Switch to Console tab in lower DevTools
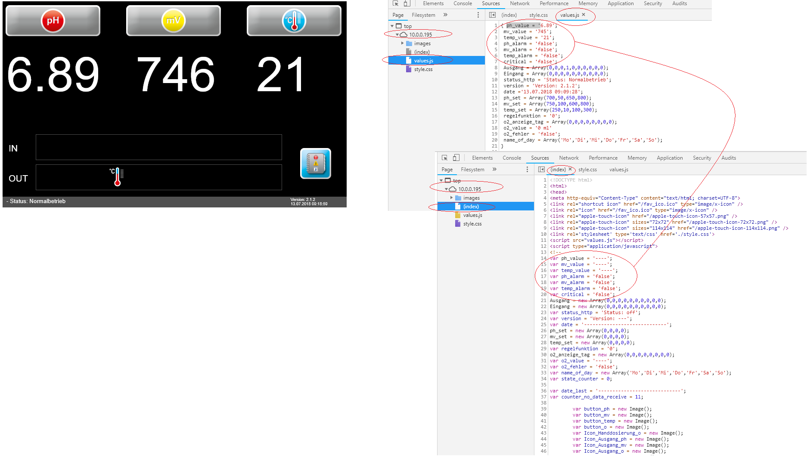Image resolution: width=807 pixels, height=457 pixels. coord(512,158)
